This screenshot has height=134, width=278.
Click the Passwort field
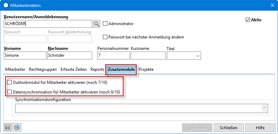pos(25,39)
